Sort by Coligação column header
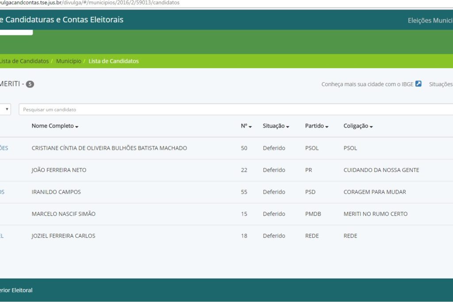 tap(358, 126)
